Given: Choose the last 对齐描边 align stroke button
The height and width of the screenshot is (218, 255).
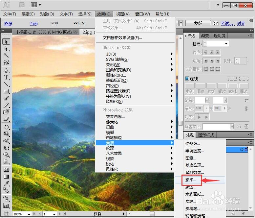Looking at the screenshot, I should tap(218, 69).
